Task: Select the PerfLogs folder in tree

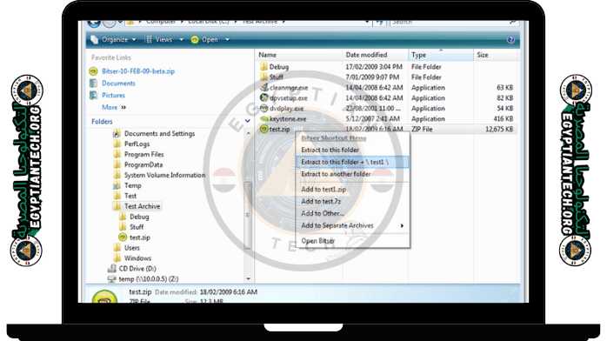Action: tap(137, 144)
